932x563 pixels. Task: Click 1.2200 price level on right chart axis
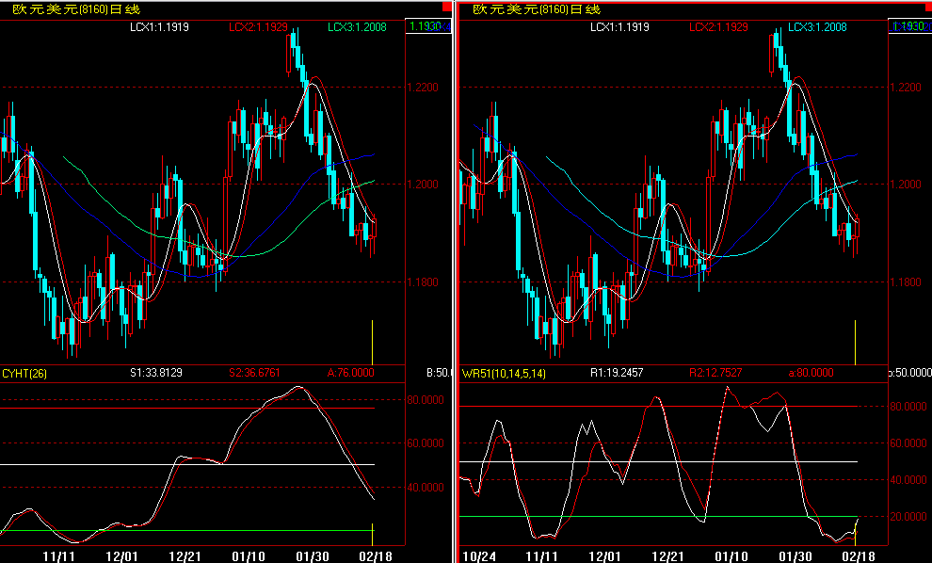(x=906, y=88)
